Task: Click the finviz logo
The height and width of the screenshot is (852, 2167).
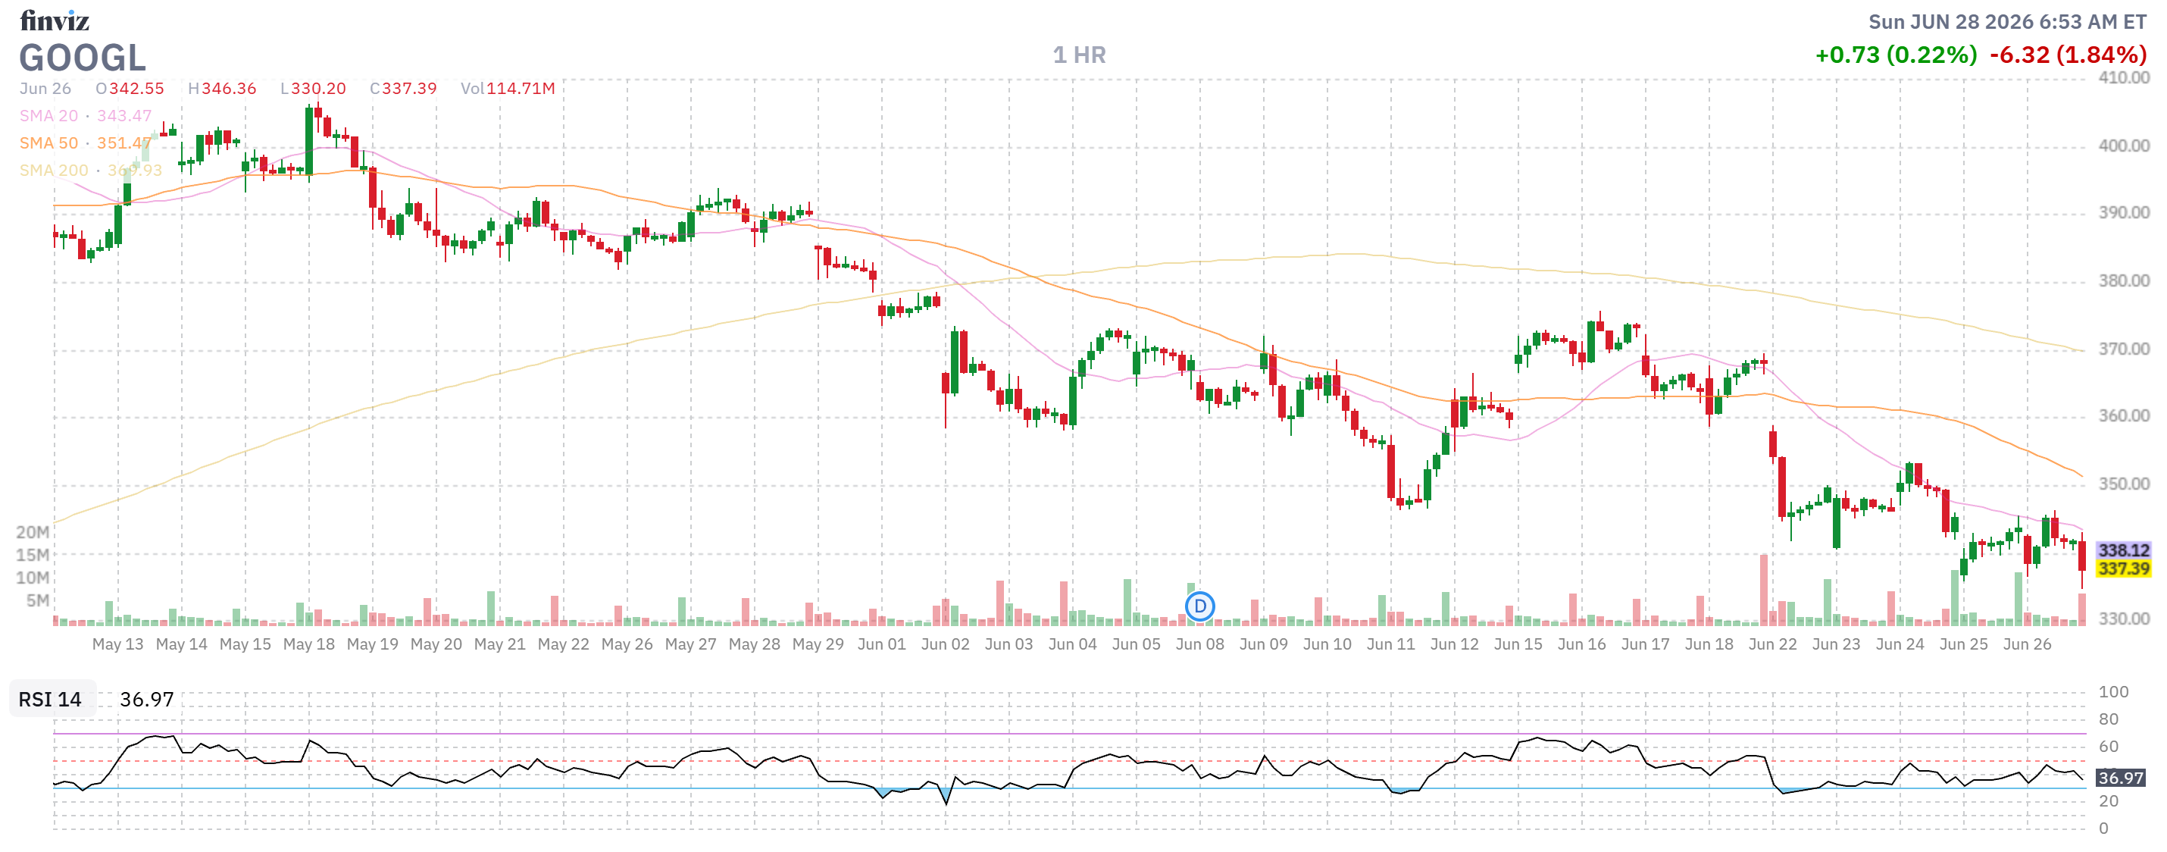Action: pyautogui.click(x=55, y=20)
